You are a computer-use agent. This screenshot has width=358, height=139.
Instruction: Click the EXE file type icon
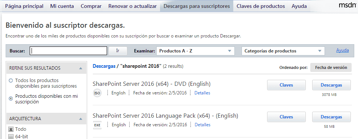(x=97, y=125)
